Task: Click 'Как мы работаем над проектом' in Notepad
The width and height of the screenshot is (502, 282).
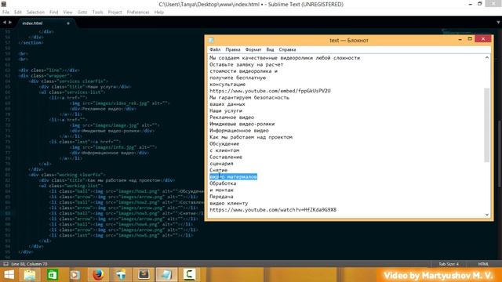Action: [251, 137]
